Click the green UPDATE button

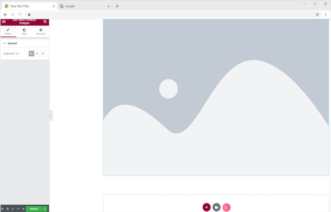(34, 209)
